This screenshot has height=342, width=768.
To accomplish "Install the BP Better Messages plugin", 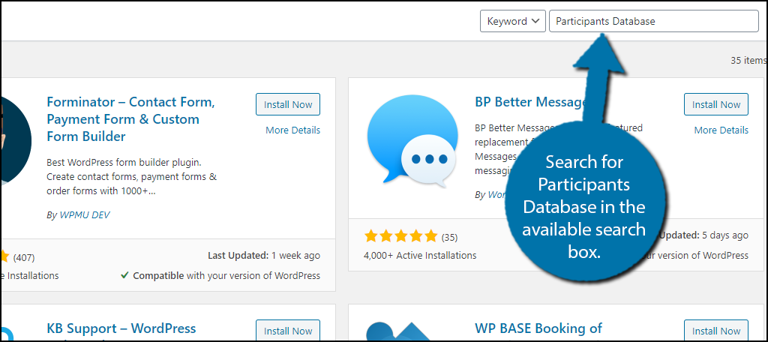I will coord(716,104).
